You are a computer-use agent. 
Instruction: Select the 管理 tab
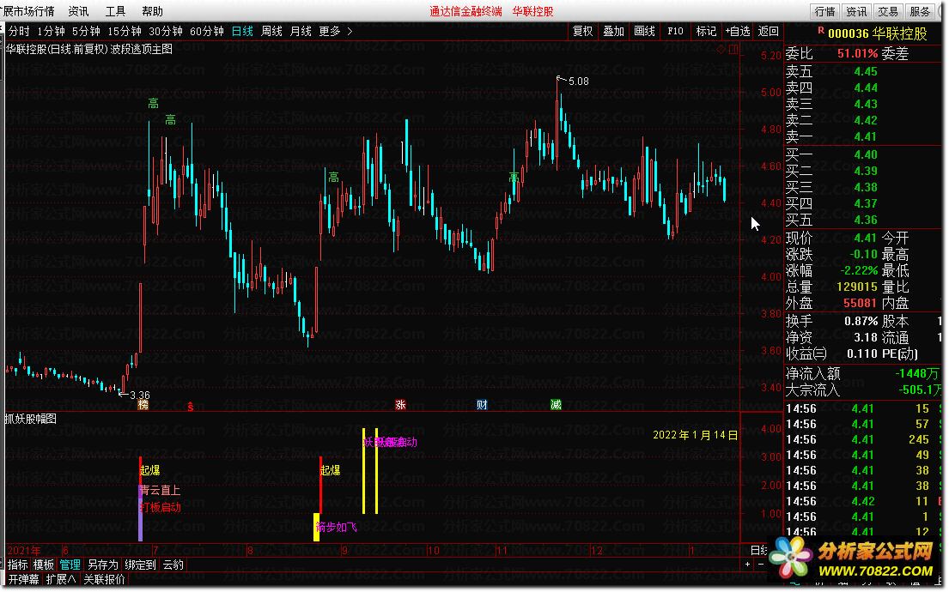pyautogui.click(x=70, y=565)
